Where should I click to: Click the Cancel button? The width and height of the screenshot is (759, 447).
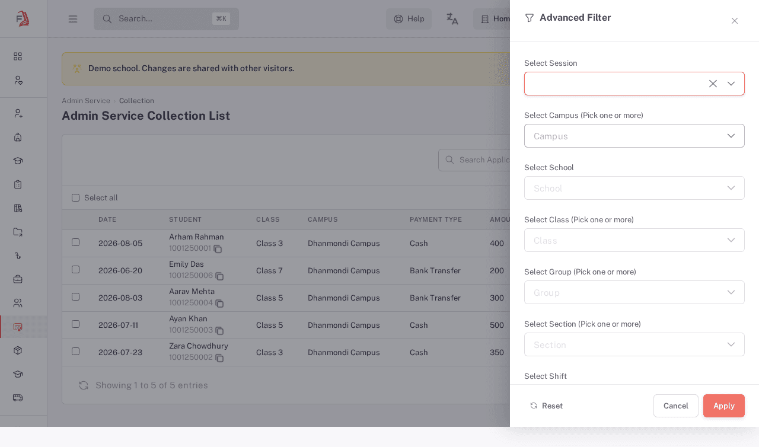[676, 406]
